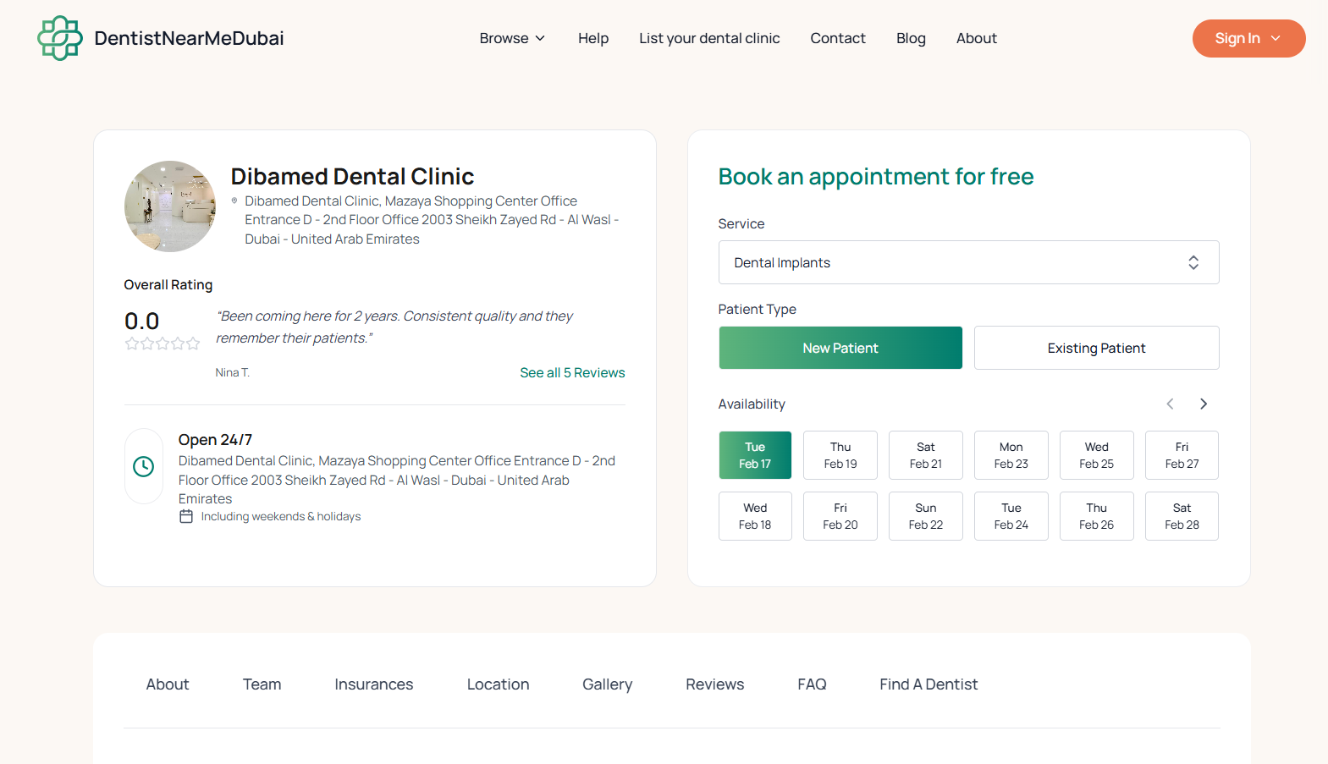Open the List your dental clinic page
The width and height of the screenshot is (1328, 764).
[709, 38]
